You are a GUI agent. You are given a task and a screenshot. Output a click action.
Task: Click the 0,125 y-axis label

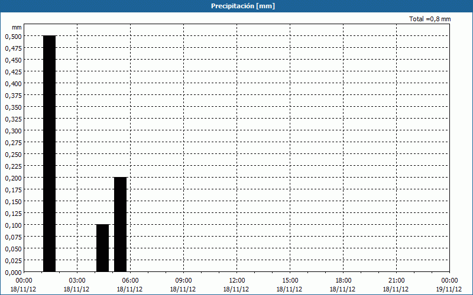(14, 214)
